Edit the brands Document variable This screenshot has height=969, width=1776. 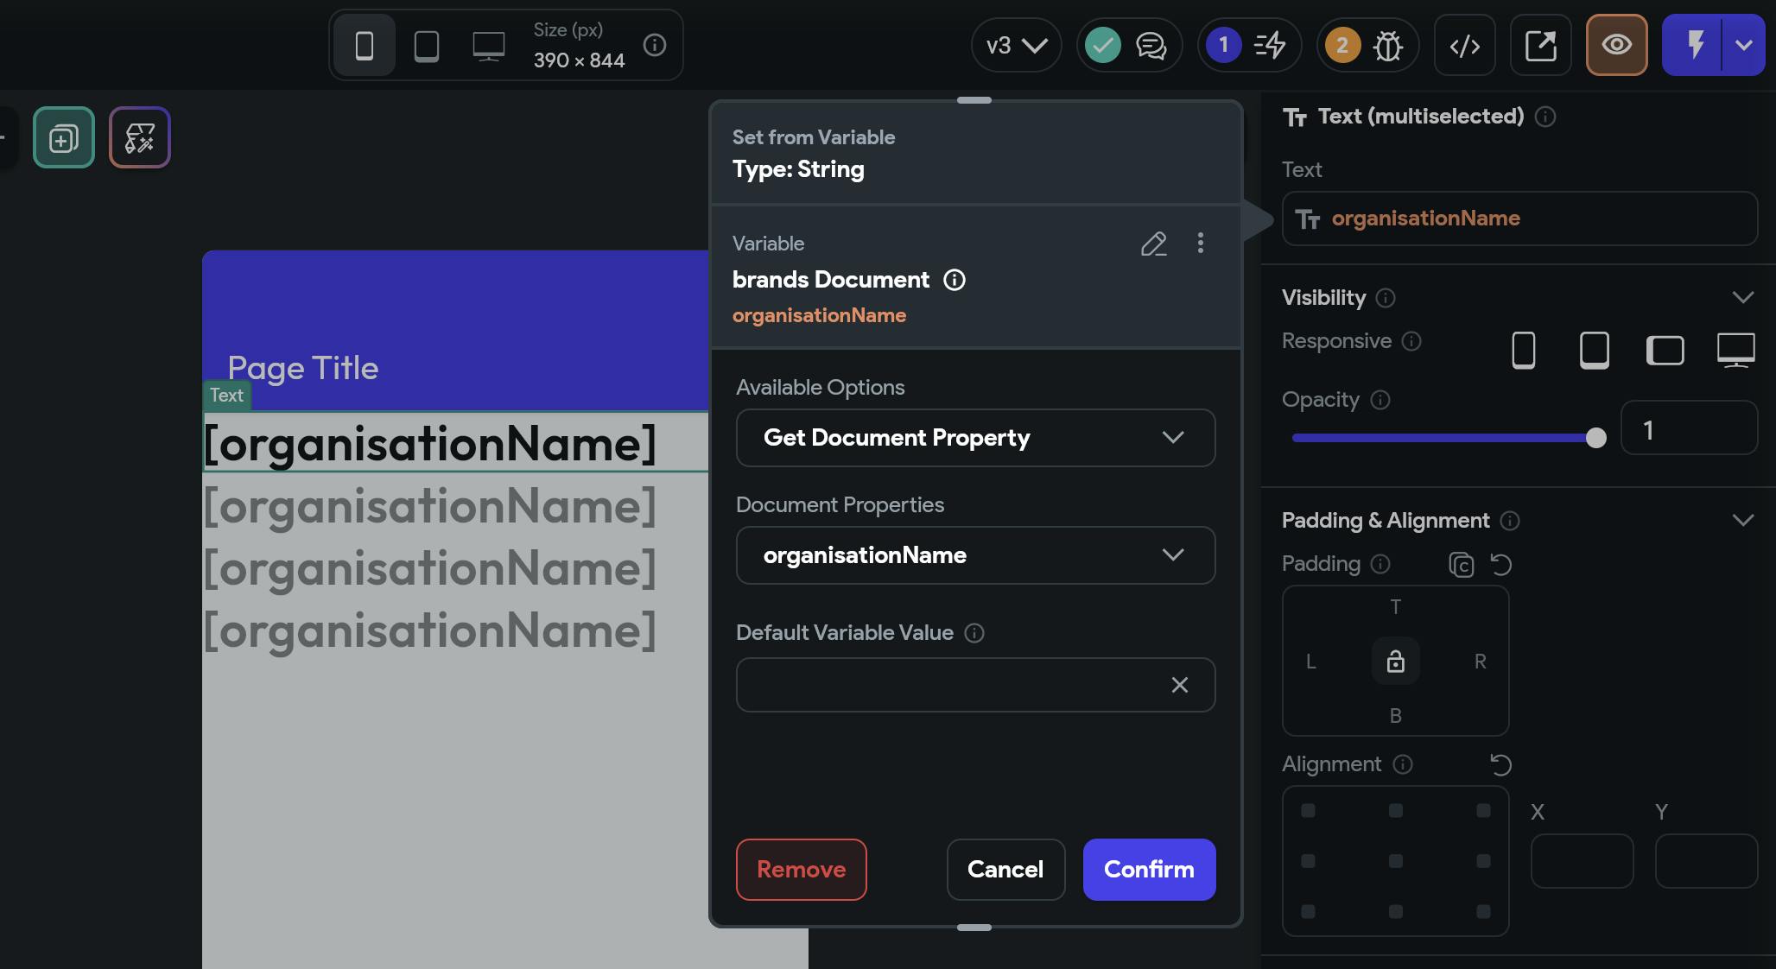1154,244
